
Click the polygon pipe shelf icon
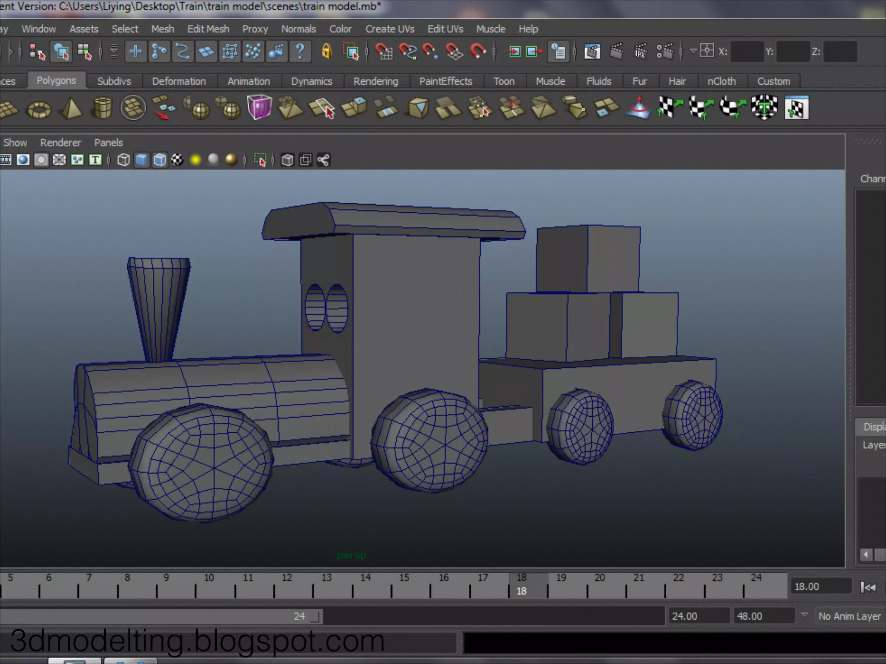click(103, 108)
